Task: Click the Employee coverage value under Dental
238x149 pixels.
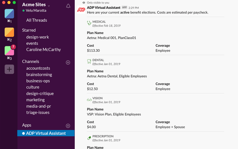Action: [163, 89]
